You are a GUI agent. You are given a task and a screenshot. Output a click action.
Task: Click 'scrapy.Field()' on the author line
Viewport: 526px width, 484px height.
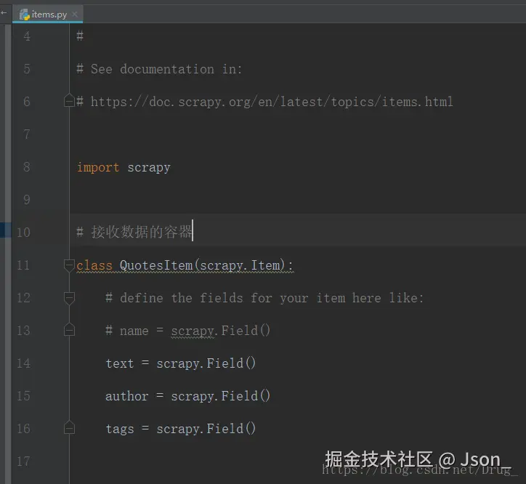[x=220, y=396]
